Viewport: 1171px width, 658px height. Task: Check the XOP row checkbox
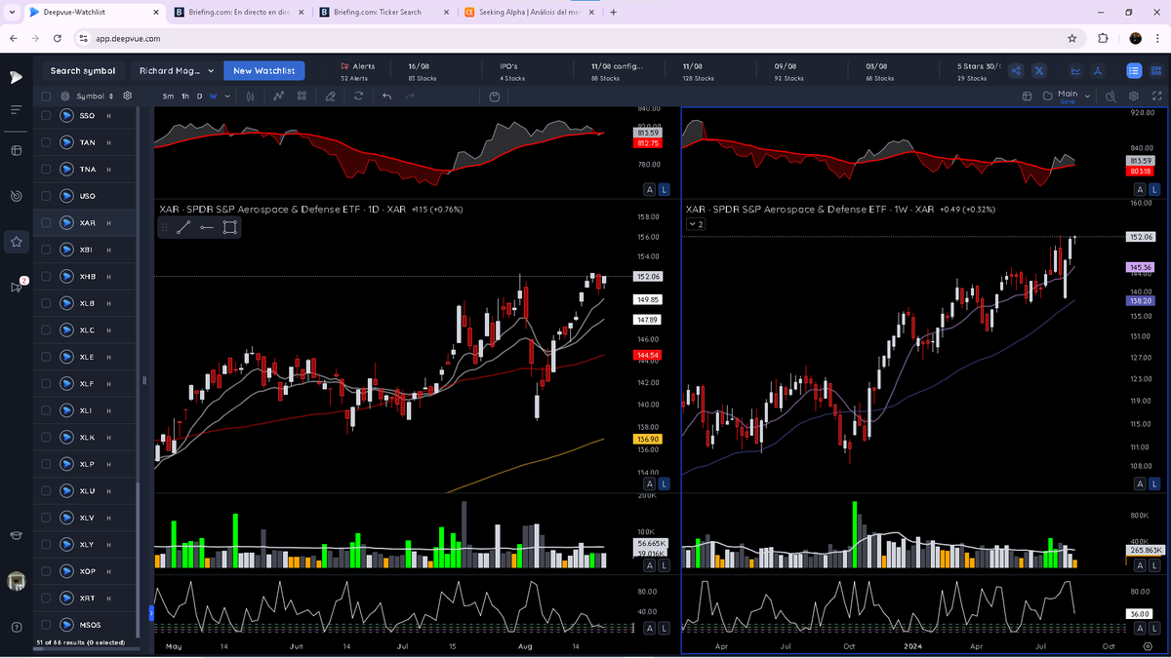click(x=46, y=571)
